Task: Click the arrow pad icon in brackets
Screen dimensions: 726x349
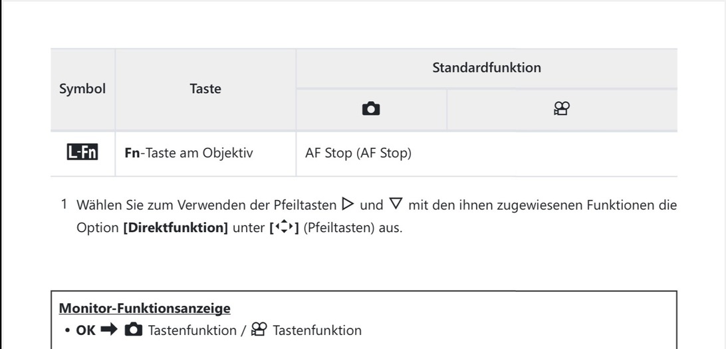Action: point(284,228)
